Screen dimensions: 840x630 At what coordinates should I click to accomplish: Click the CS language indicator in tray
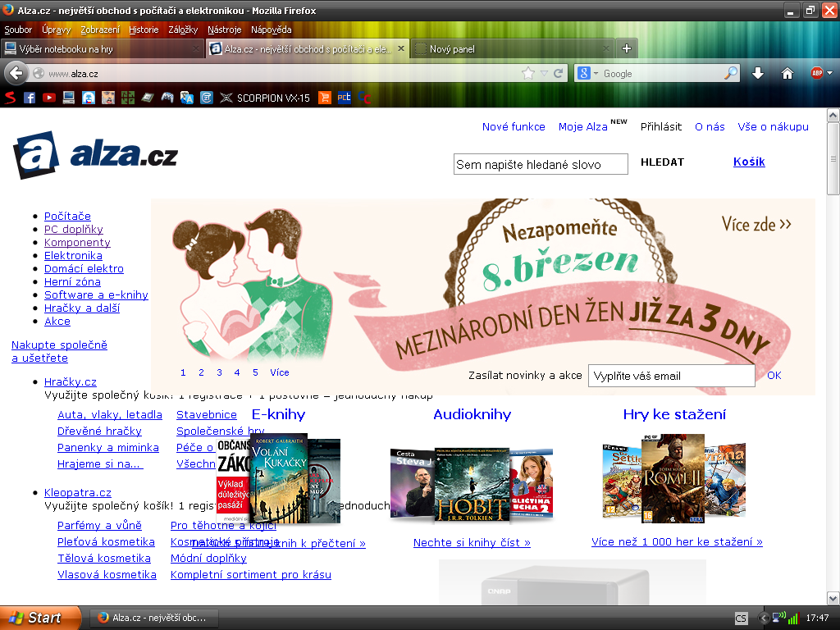click(741, 619)
